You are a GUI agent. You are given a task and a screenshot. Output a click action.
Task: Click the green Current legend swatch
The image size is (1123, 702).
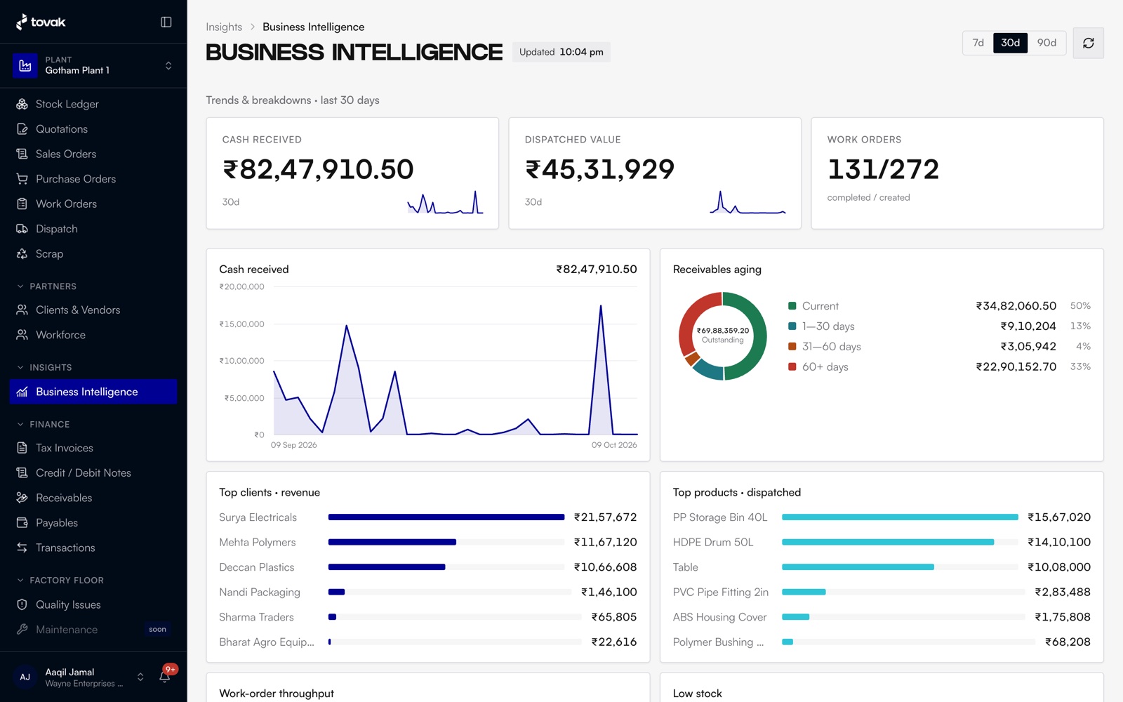click(792, 306)
